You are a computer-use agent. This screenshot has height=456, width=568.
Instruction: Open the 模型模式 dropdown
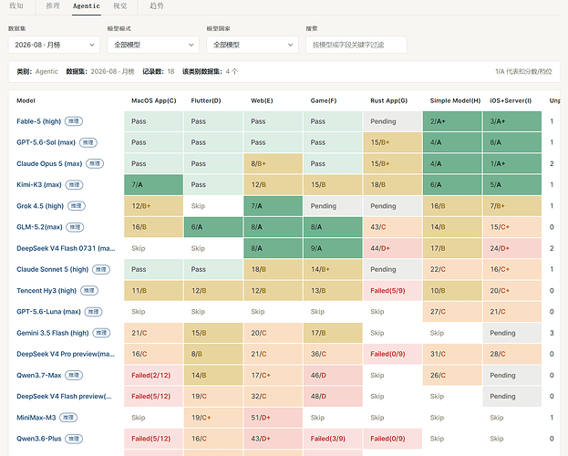[153, 45]
